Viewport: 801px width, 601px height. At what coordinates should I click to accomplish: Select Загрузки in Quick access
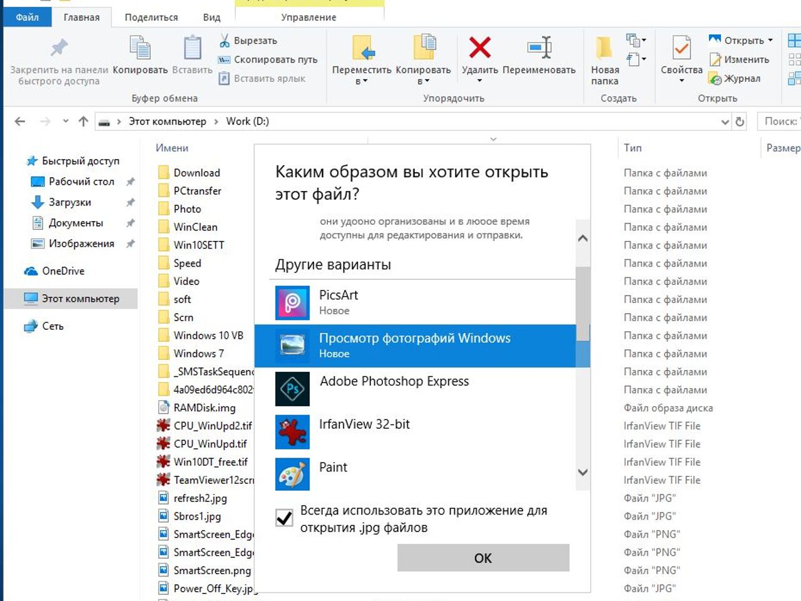point(69,202)
